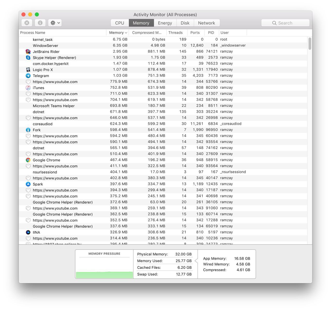Switch to the Energy tab

(165, 23)
